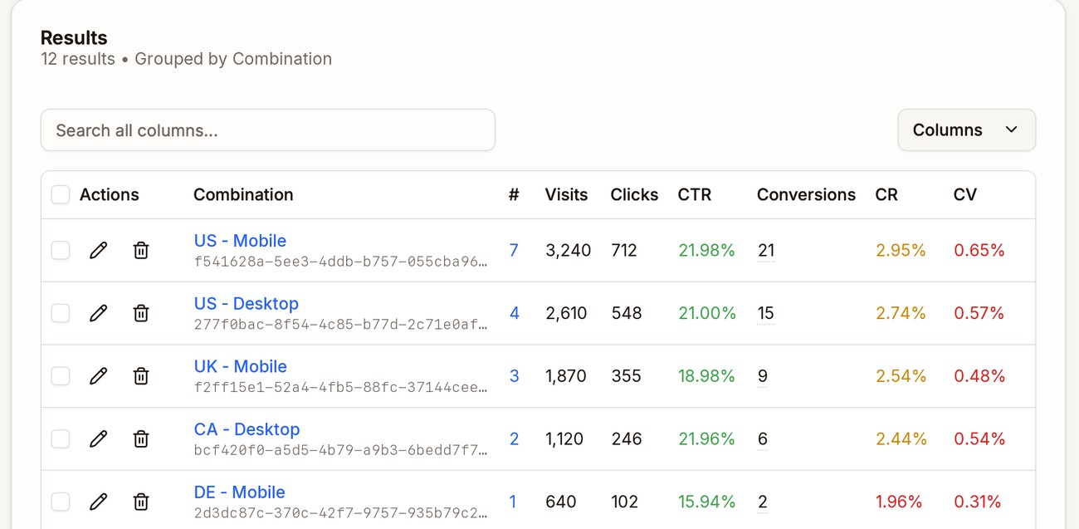Sort by the # column header
This screenshot has width=1079, height=529.
pyautogui.click(x=514, y=194)
